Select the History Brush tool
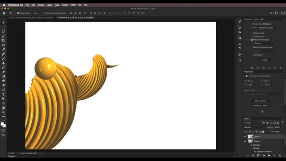The image size is (286, 161). coord(3,68)
